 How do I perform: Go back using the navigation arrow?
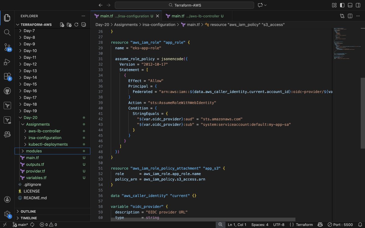tap(101, 5)
